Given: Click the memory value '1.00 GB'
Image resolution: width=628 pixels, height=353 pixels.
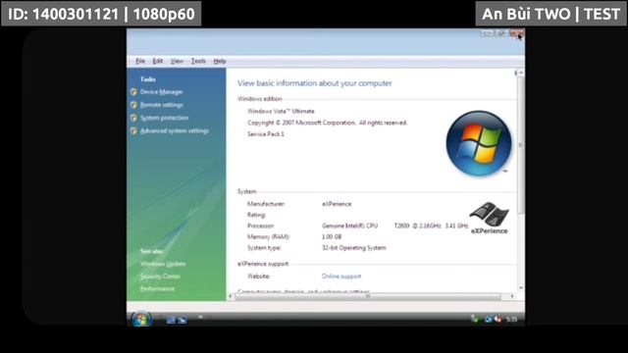Looking at the screenshot, I should (332, 237).
